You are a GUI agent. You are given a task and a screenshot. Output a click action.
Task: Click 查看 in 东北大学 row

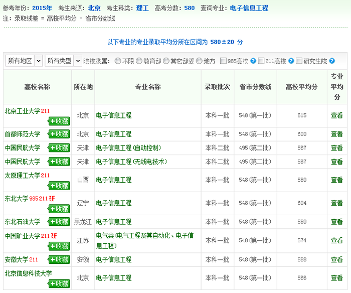coord(337,203)
